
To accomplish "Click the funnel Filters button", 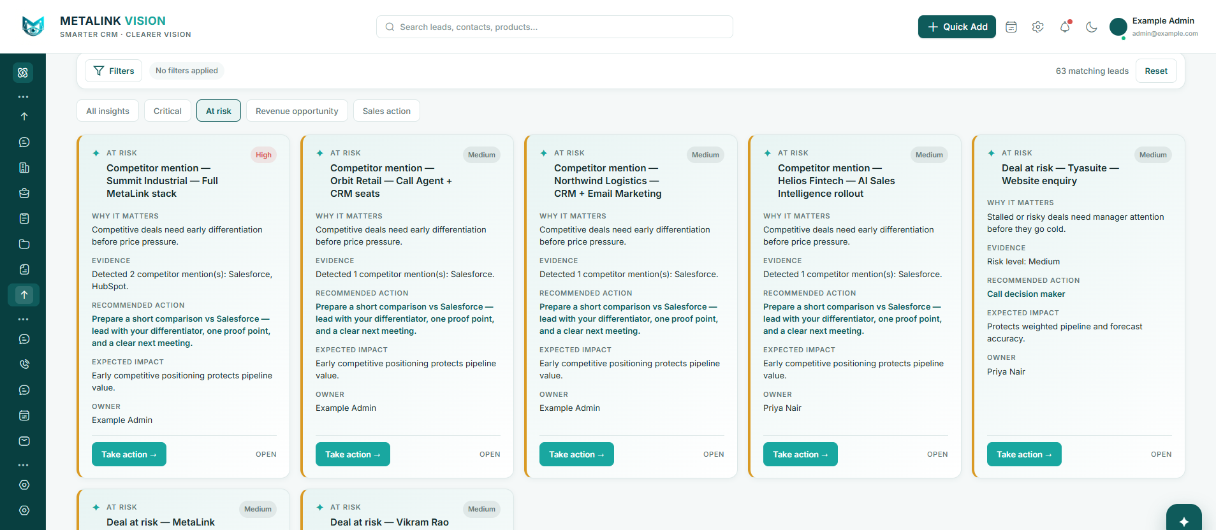I will pyautogui.click(x=114, y=71).
